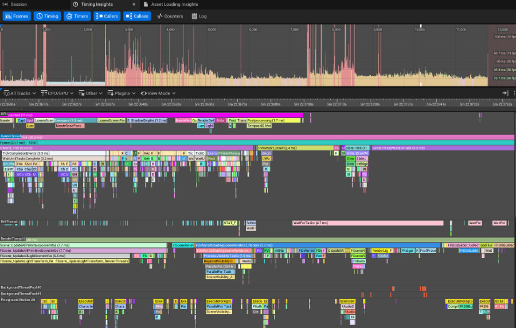Select the Postprocessing (1.7 ms) GPU event
This screenshot has height=328, width=516.
[273, 120]
